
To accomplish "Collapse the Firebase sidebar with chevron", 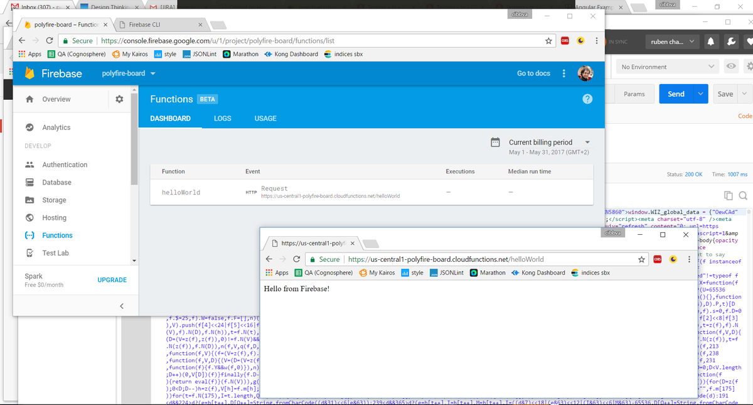I will (x=121, y=306).
